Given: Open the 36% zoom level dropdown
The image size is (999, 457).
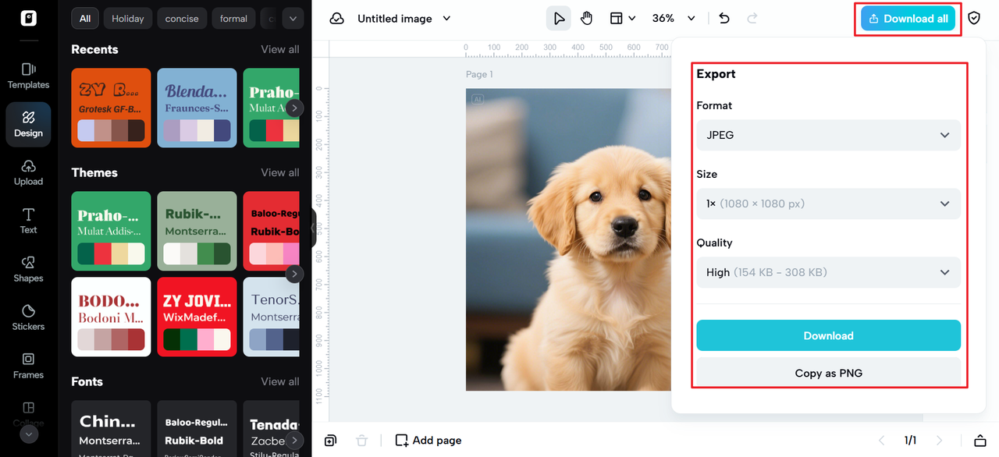Looking at the screenshot, I should (x=673, y=19).
